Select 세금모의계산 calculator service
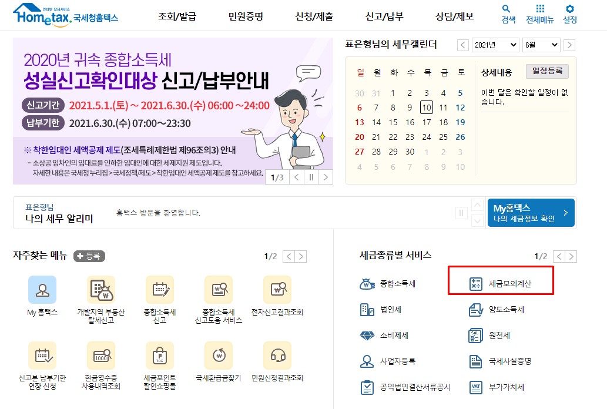Screen dimensions: 607x409 [500, 284]
